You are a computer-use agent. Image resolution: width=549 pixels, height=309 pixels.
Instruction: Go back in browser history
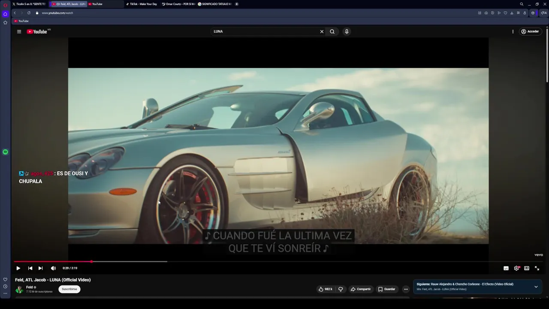(x=15, y=13)
